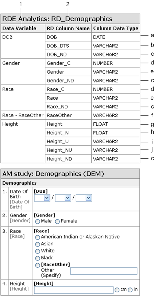Click the NUMBER type cell for Gender_C
The width and height of the screenshot is (154, 296).
pyautogui.click(x=116, y=63)
